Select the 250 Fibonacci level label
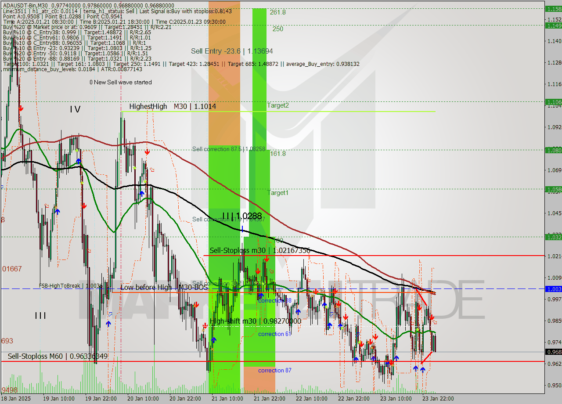Screen dimensions: 562x404 pos(277,29)
